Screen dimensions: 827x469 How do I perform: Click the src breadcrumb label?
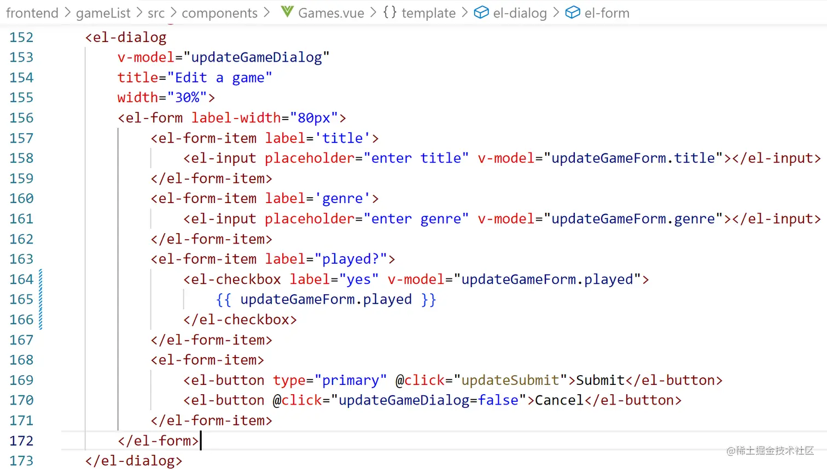pyautogui.click(x=156, y=13)
